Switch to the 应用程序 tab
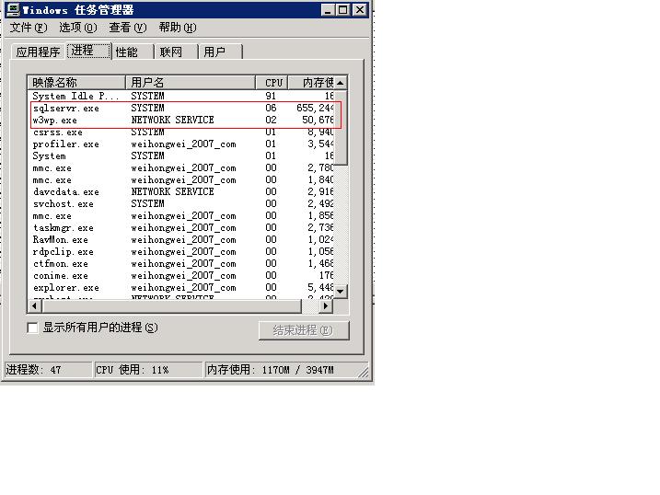660x495 pixels. (38, 52)
